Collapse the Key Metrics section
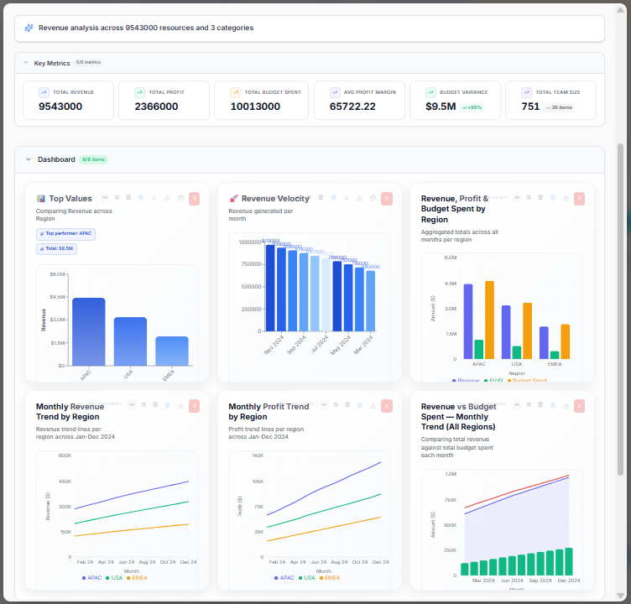Image resolution: width=631 pixels, height=604 pixels. 26,63
